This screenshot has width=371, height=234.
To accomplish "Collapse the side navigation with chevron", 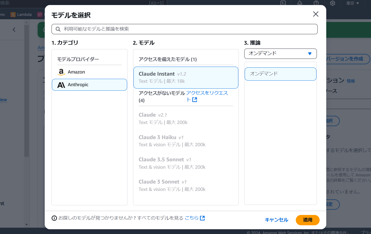I will 14,30.
